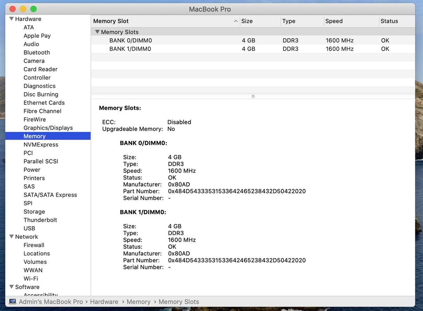Minimize window with yellow button

coord(23,9)
